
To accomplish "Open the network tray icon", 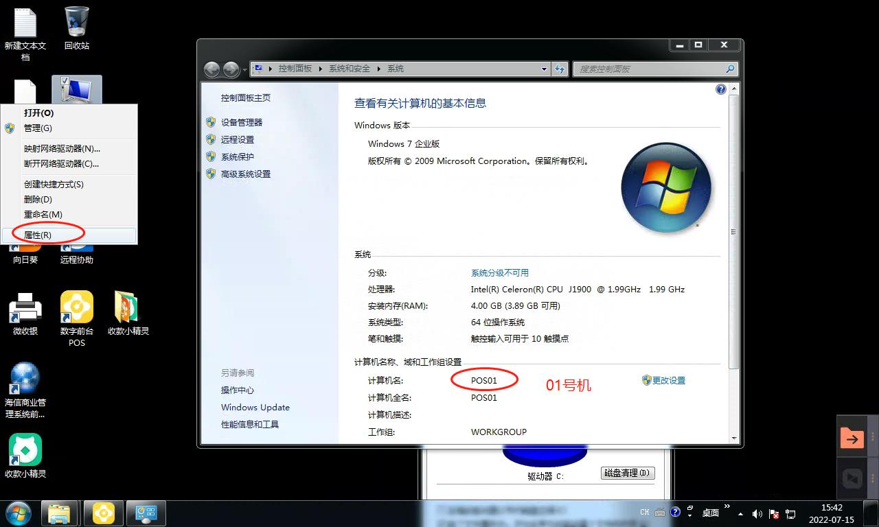I will tap(790, 513).
